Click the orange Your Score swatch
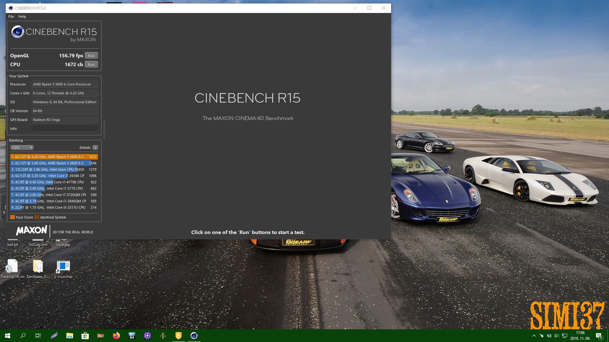Image resolution: width=609 pixels, height=342 pixels. (12, 217)
